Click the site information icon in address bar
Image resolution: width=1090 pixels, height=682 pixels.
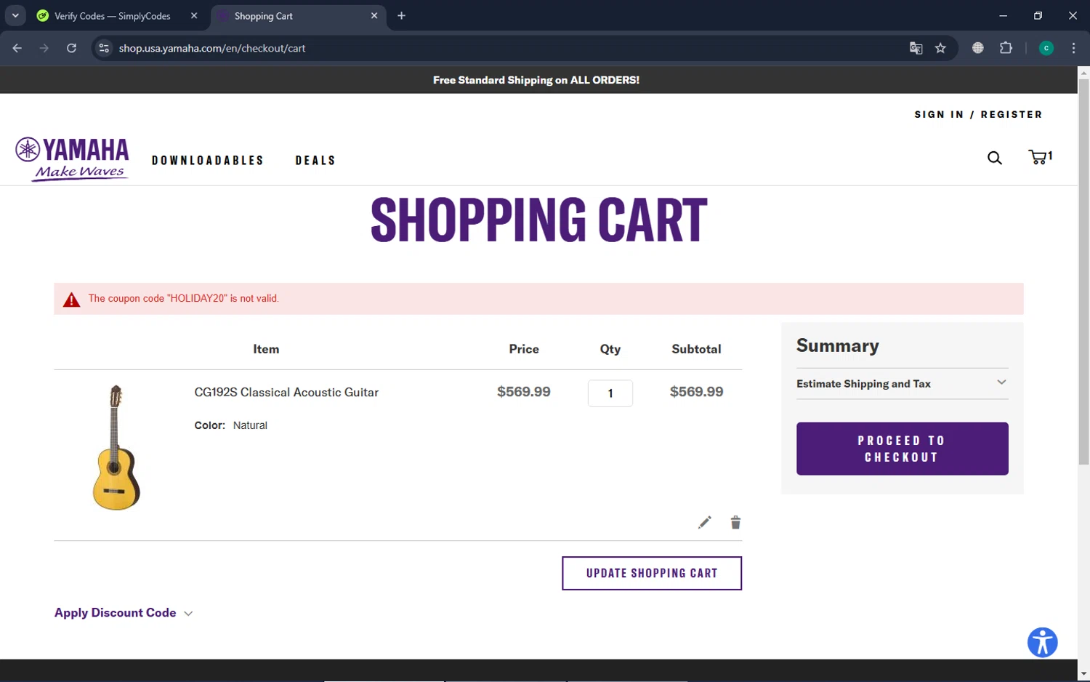coord(104,48)
